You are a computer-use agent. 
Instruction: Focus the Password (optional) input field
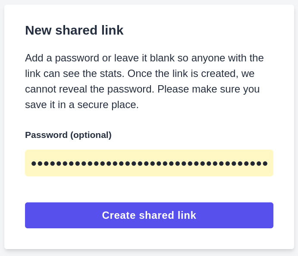pyautogui.click(x=149, y=163)
